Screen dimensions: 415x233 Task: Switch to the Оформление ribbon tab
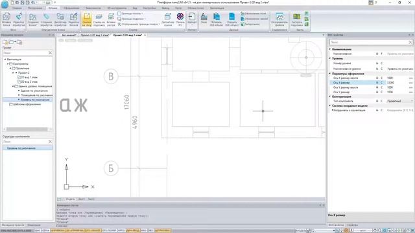point(71,8)
